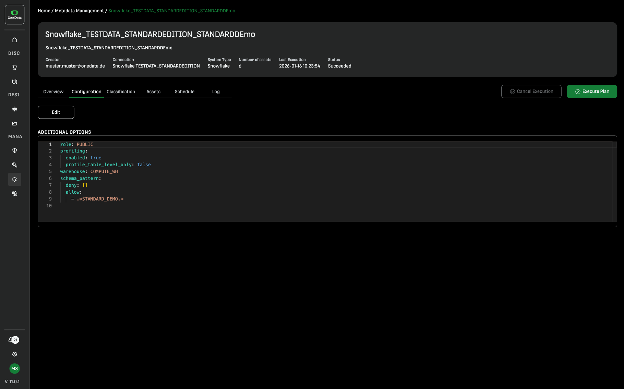Image resolution: width=624 pixels, height=389 pixels.
Task: Click 'profile_table_level_only: false' line
Action: [x=108, y=165]
